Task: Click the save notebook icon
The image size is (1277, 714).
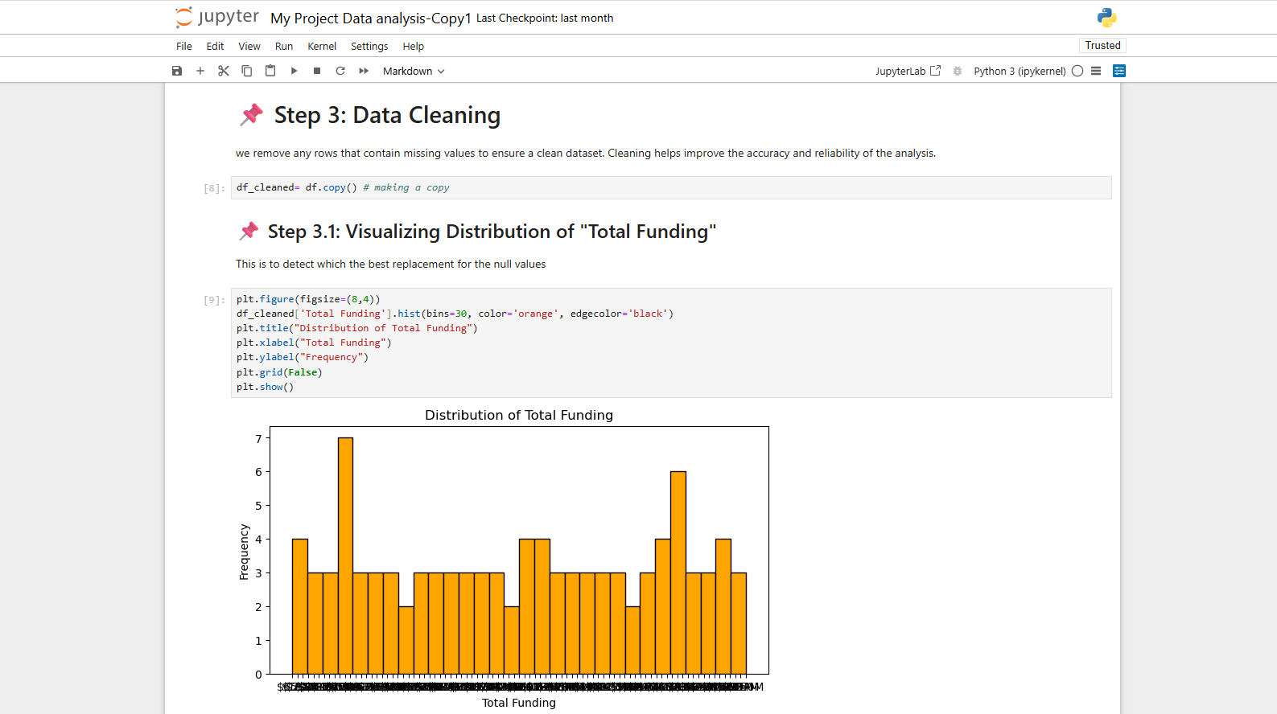Action: (x=177, y=71)
